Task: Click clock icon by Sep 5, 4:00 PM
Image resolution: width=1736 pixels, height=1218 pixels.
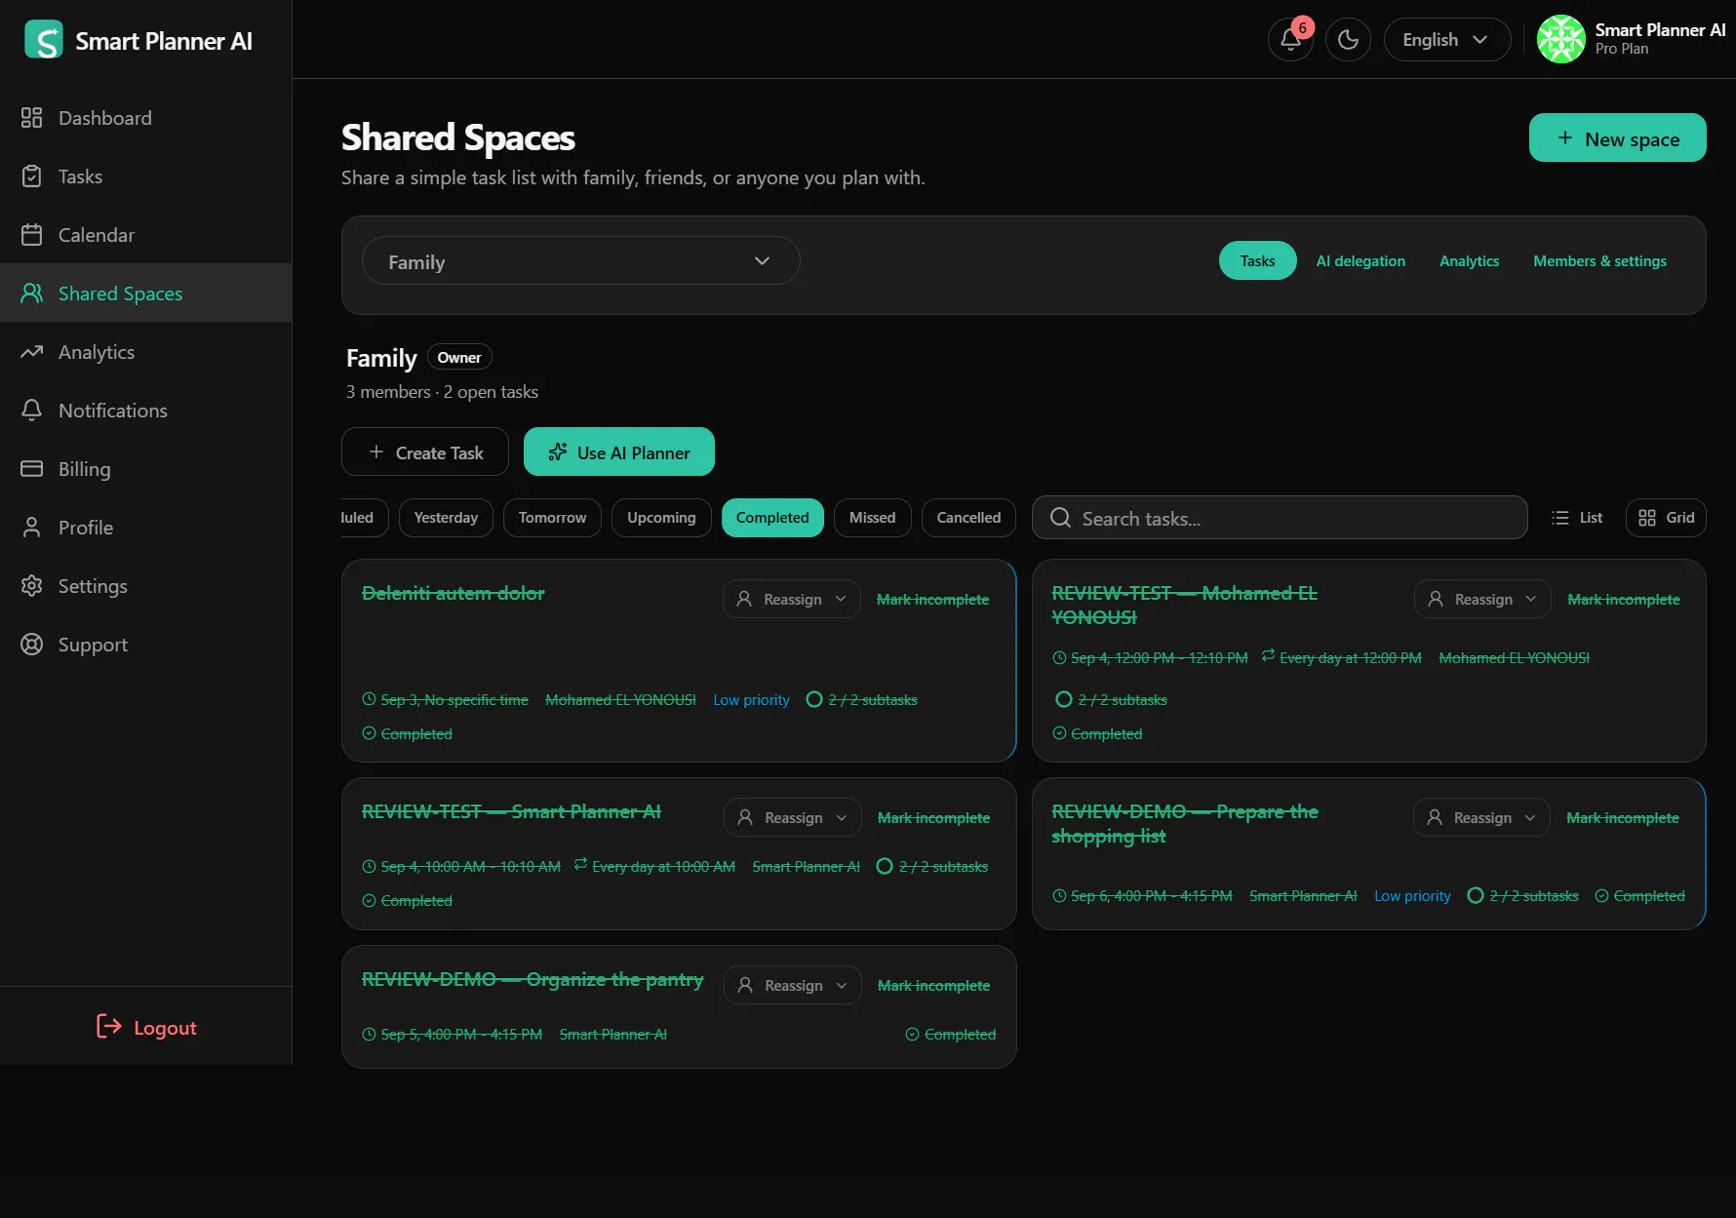Action: point(369,1035)
